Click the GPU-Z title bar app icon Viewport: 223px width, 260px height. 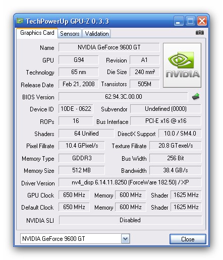(x=20, y=21)
